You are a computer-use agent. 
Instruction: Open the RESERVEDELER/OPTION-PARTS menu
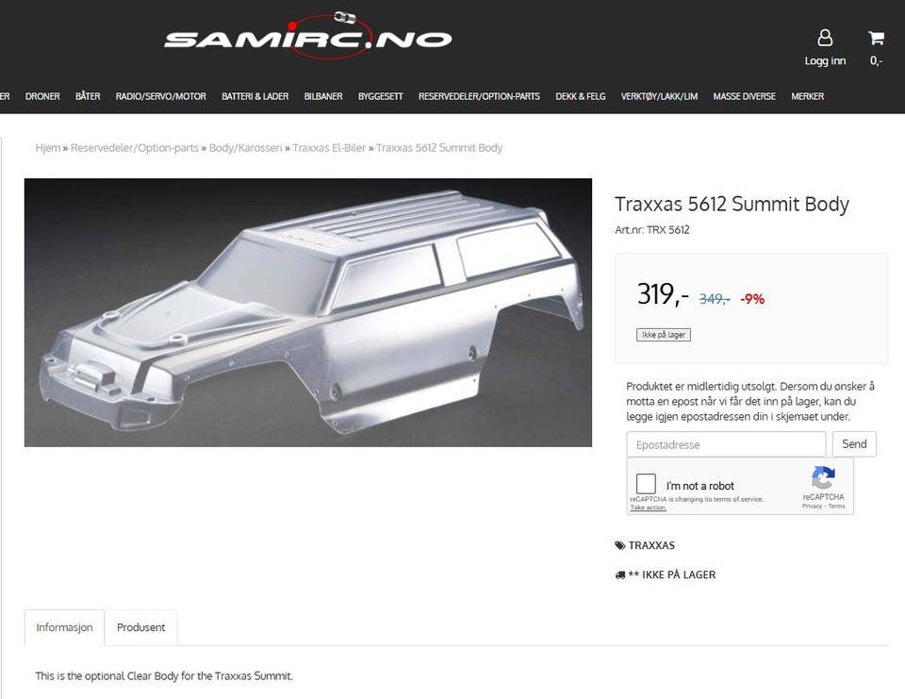click(479, 96)
